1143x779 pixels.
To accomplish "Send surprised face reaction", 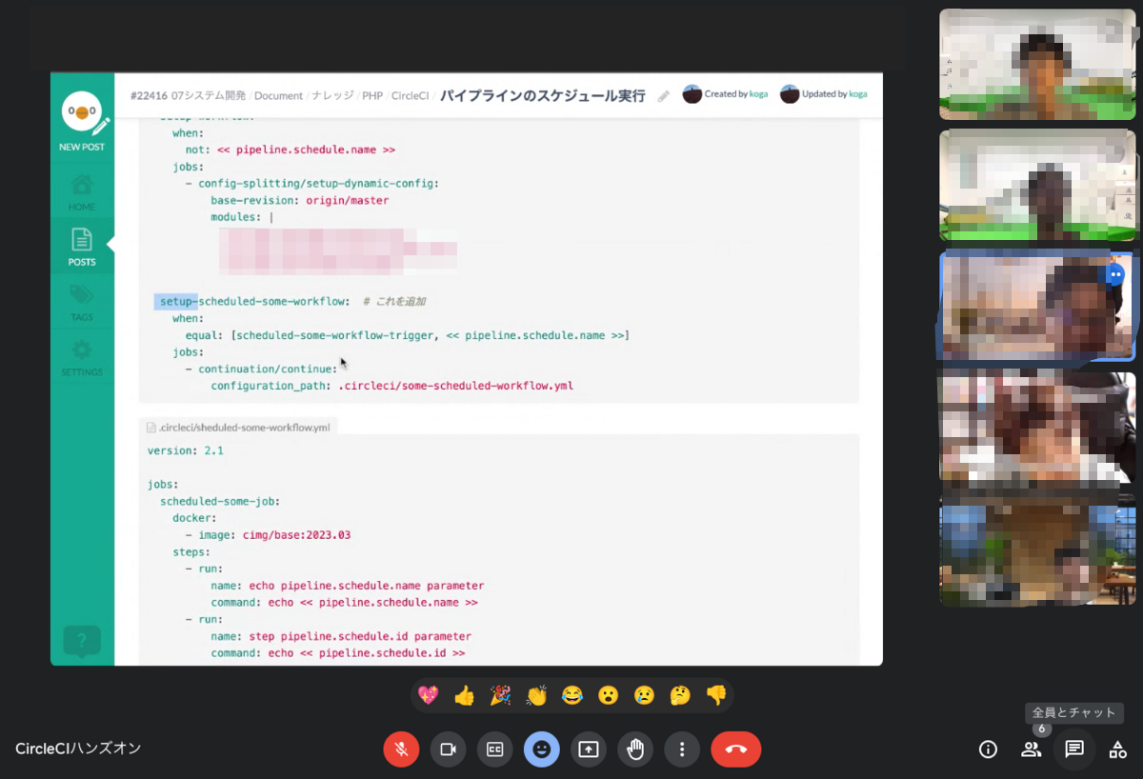I will click(609, 695).
